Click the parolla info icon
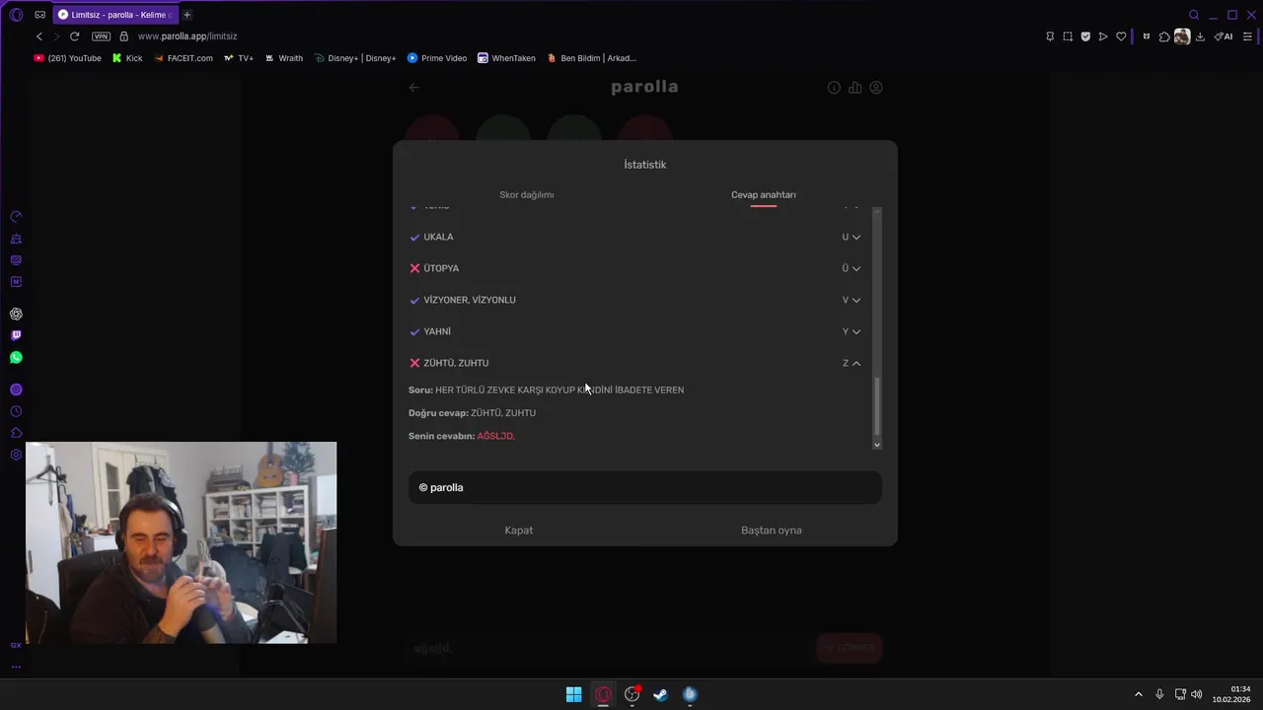Screen dimensions: 1263x710 834,88
